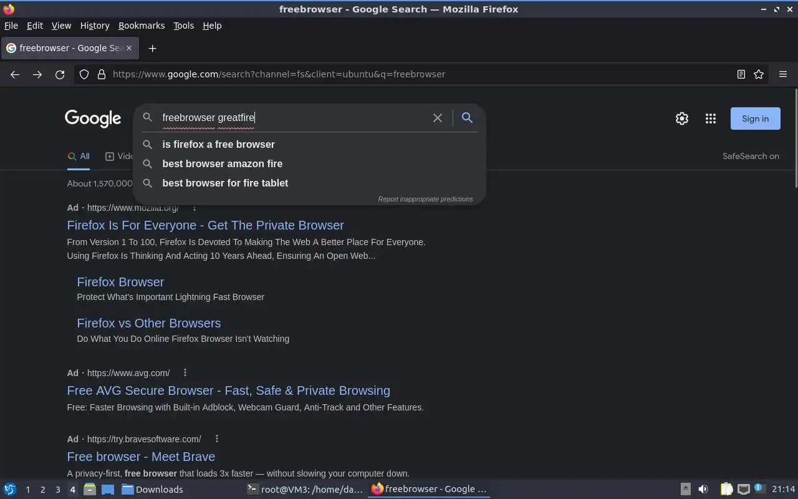This screenshot has height=499, width=798.
Task: Switch to workspace 2
Action: pos(42,490)
